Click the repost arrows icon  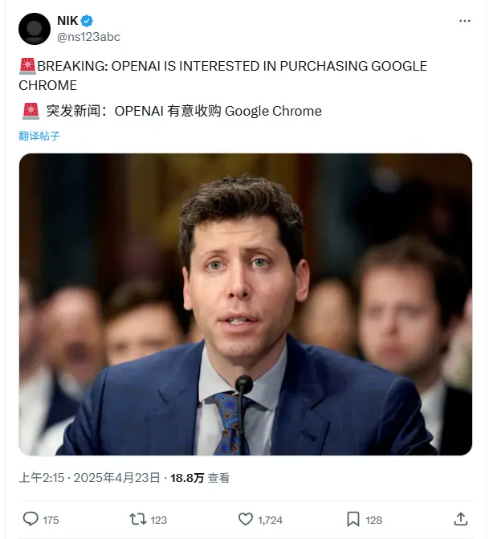138,519
